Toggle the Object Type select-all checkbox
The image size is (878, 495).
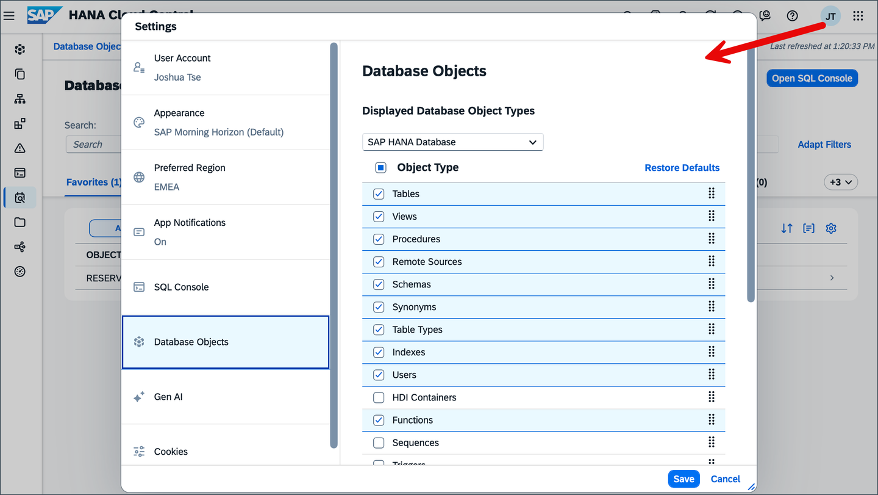(x=381, y=167)
